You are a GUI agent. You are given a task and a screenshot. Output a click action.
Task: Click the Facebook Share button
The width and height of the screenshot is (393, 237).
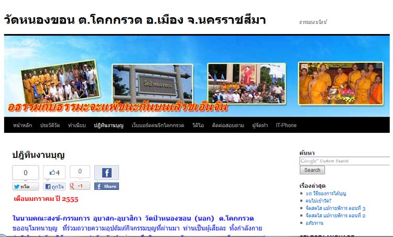coord(106,186)
